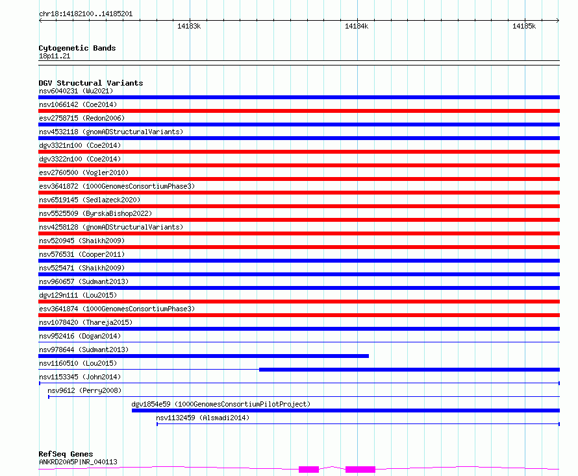Click the left arrow of the ruler
The width and height of the screenshot is (578, 476).
[40, 21]
